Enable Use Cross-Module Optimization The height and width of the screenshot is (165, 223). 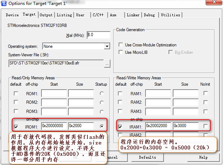pyautogui.click(x=121, y=45)
